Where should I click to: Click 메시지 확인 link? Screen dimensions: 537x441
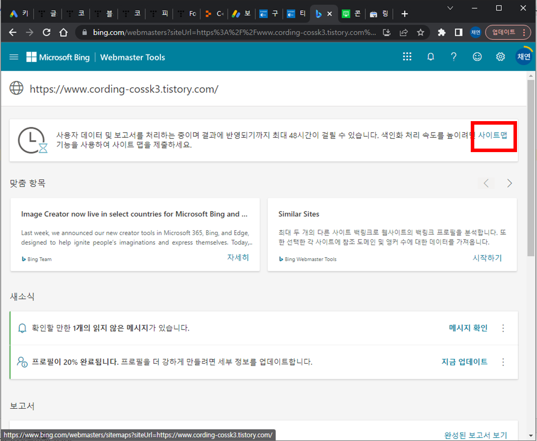468,328
